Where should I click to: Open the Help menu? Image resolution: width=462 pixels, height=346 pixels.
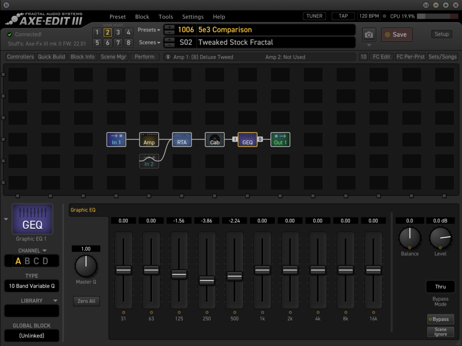219,17
